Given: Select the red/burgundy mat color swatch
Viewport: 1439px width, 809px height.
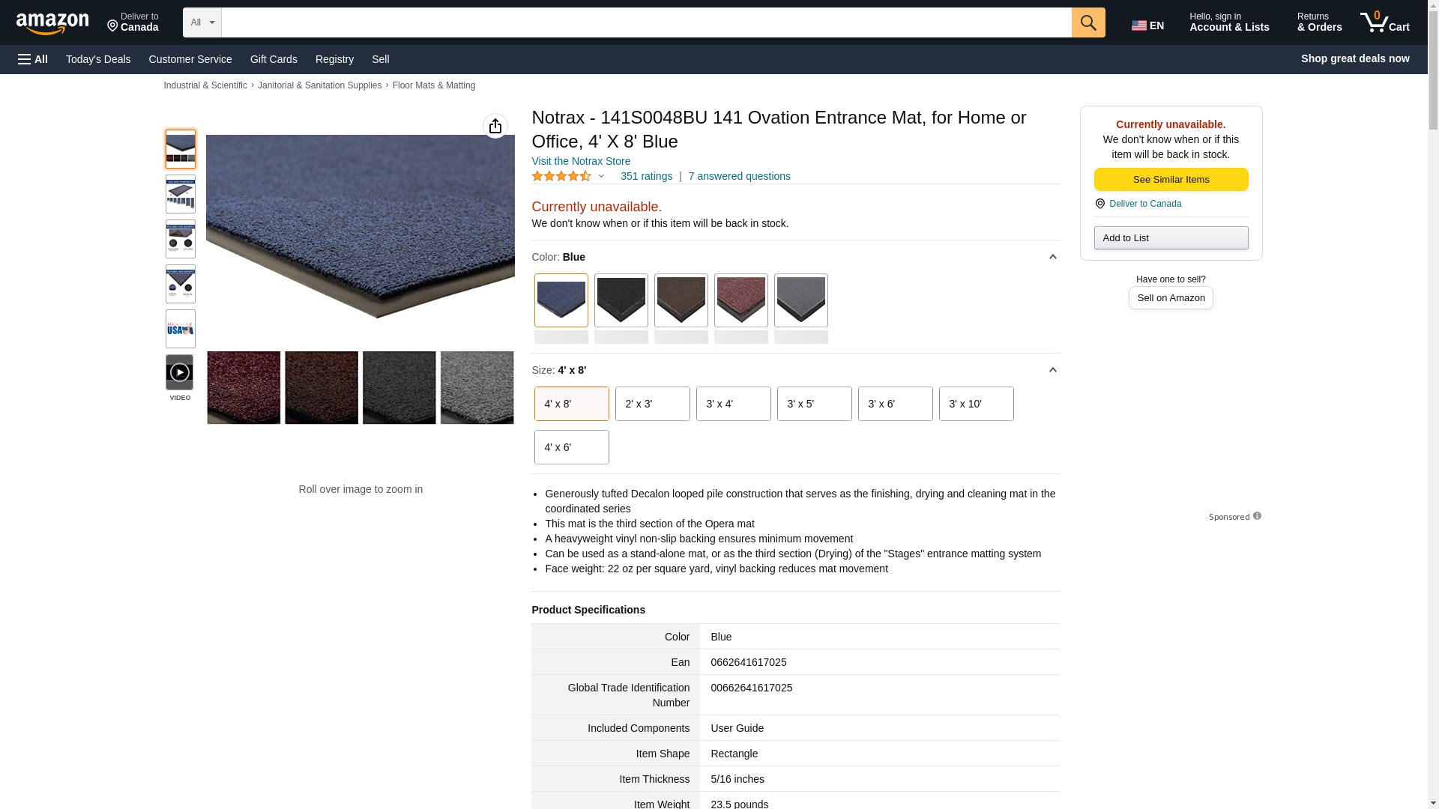Looking at the screenshot, I should click(741, 300).
